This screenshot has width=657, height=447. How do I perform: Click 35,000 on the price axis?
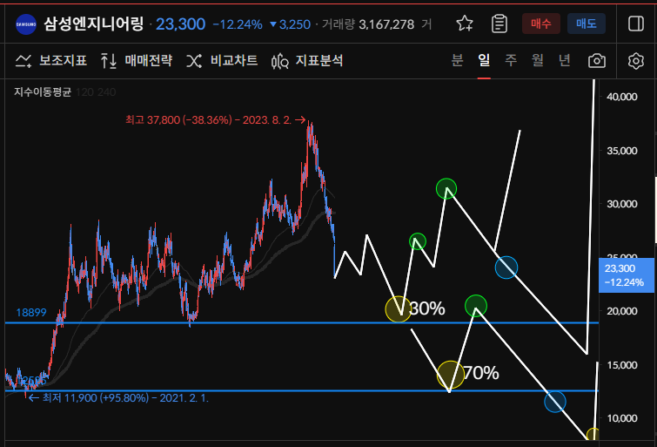click(x=622, y=151)
